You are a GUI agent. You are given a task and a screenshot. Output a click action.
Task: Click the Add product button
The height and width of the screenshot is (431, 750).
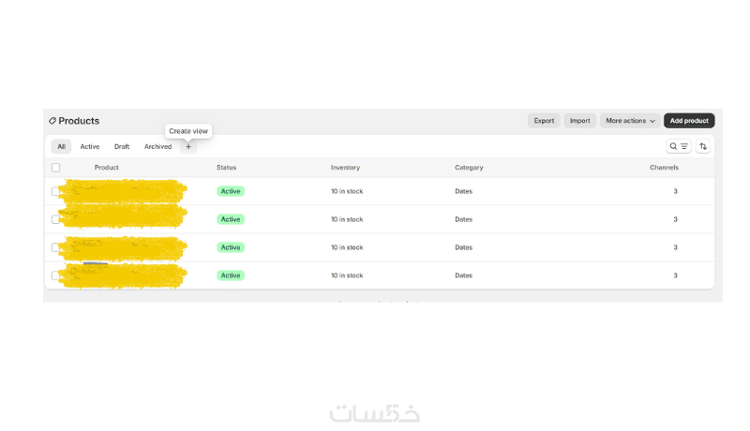(689, 121)
